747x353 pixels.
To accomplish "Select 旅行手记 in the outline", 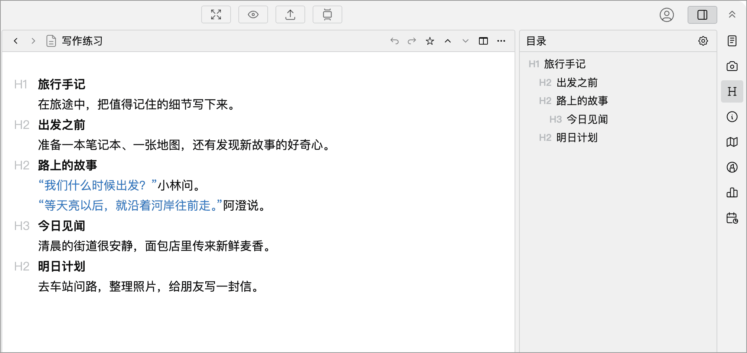I will tap(565, 64).
